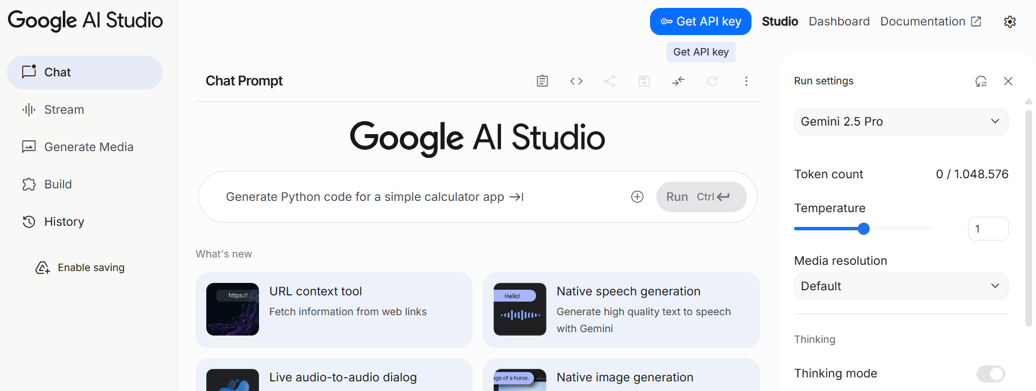Click the blue Get API key button

click(x=700, y=22)
